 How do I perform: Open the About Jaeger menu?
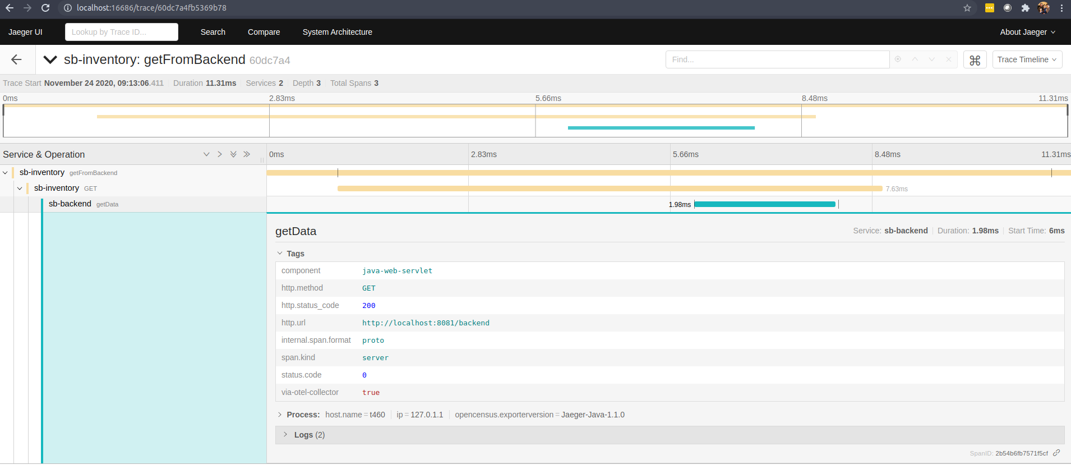click(x=1028, y=32)
